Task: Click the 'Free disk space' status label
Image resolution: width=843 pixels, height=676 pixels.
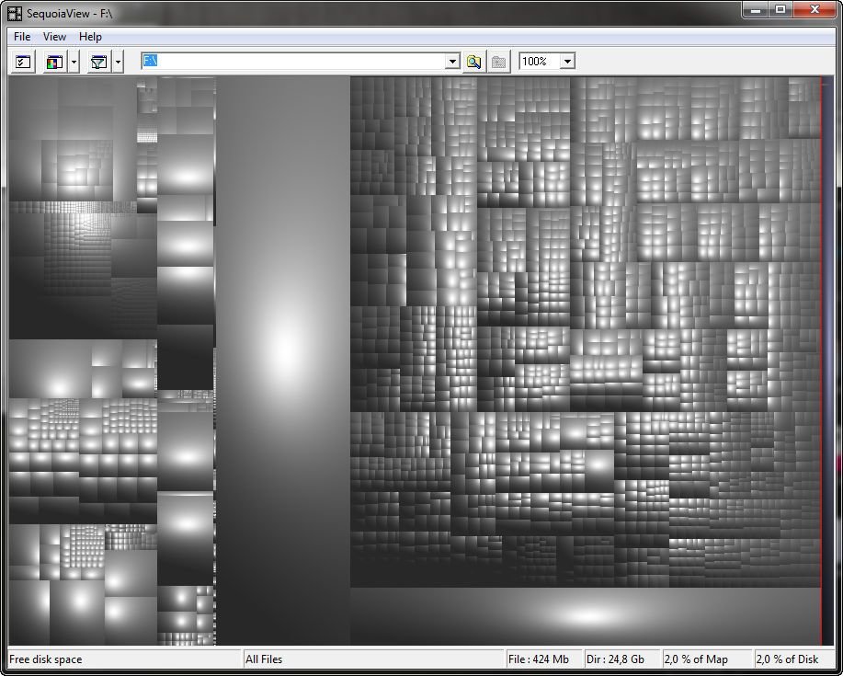Action: (x=46, y=659)
